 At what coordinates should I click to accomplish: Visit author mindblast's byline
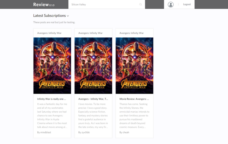tap(44, 132)
